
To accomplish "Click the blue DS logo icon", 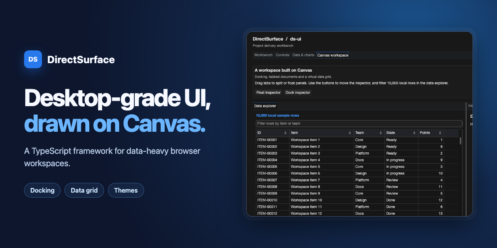I will coord(33,59).
